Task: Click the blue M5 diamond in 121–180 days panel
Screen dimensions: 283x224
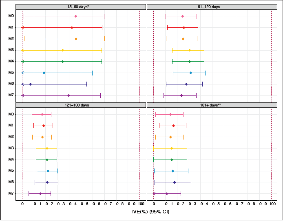Action: [x=48, y=171]
